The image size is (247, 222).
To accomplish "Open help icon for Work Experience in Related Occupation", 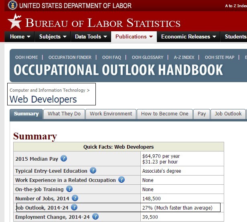I will [x=121, y=180].
